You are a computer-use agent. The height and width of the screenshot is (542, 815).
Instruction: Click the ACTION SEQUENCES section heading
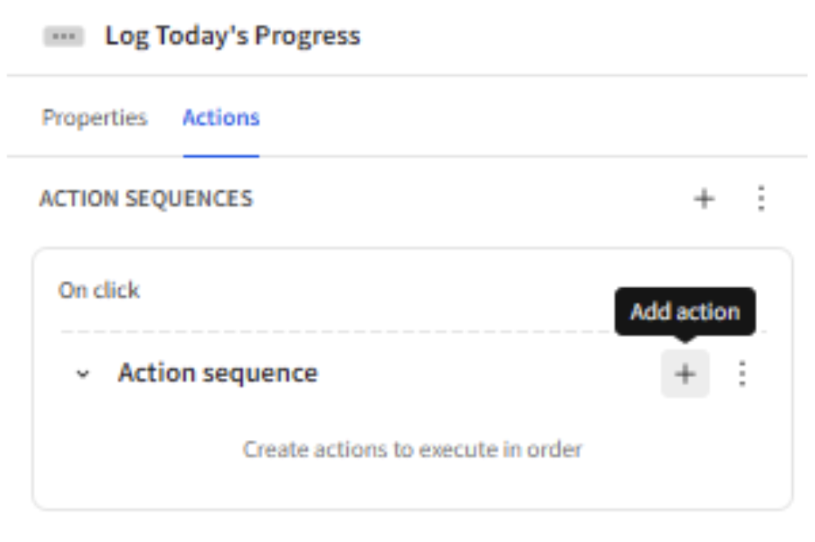146,198
